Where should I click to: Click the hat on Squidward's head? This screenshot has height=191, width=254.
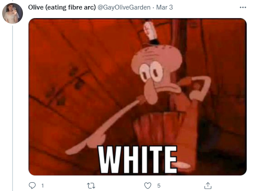coord(151,32)
